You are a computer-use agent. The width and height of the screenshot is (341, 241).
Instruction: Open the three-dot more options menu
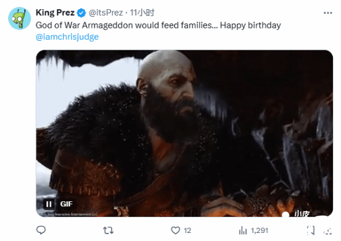(x=328, y=13)
